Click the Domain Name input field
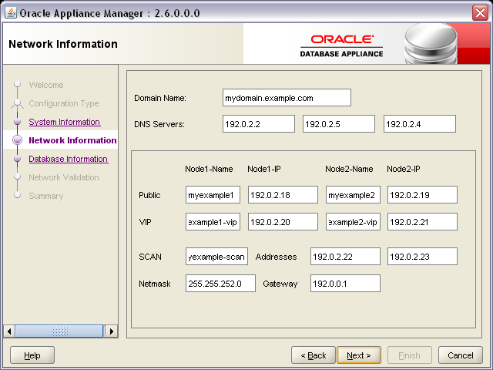 pos(287,98)
